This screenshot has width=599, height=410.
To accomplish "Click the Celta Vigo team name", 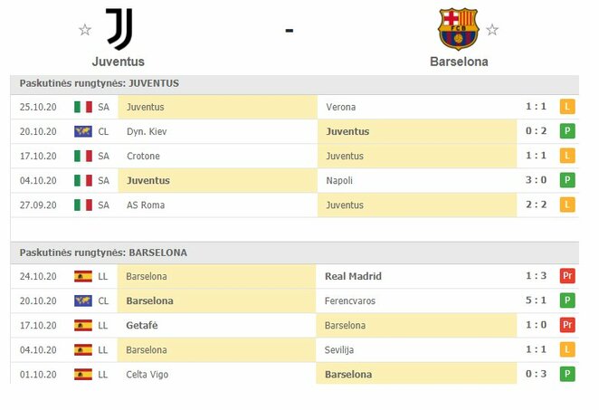I will (148, 374).
